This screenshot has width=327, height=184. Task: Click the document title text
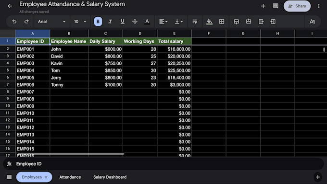pos(72,4)
